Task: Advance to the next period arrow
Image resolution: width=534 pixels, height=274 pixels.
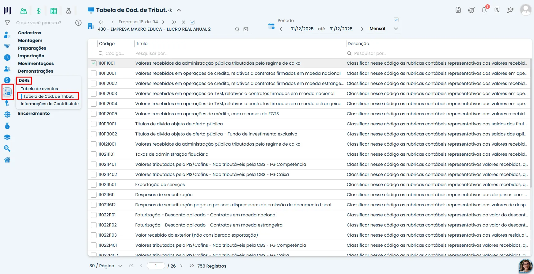Action: [362, 29]
